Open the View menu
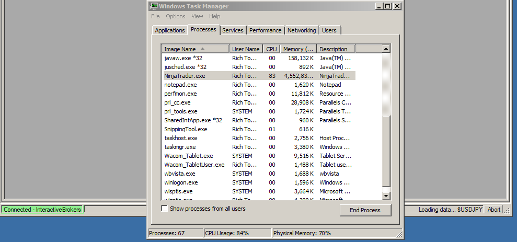517x242 pixels. tap(197, 16)
